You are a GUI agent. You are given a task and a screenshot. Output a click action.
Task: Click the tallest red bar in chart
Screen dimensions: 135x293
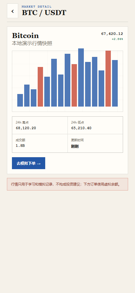[108, 79]
